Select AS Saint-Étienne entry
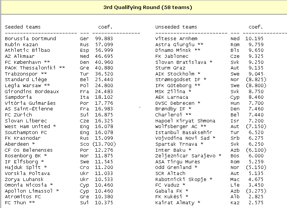 coord(29,109)
